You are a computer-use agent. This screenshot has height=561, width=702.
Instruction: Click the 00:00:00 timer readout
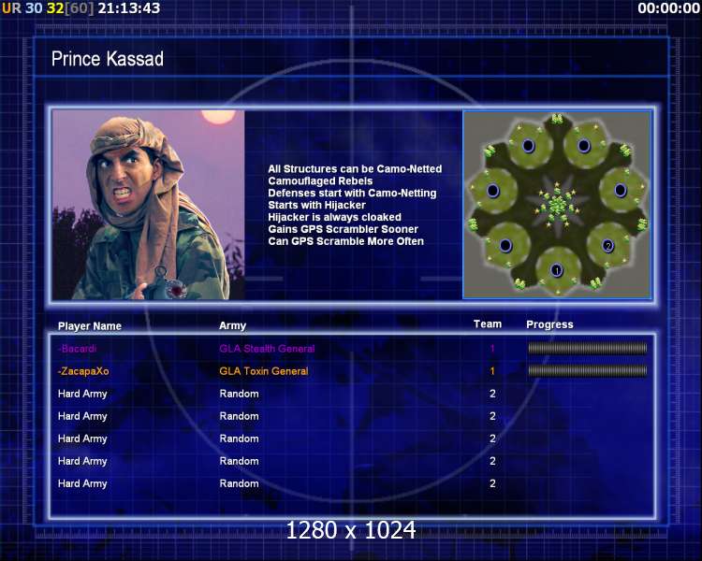click(x=669, y=8)
